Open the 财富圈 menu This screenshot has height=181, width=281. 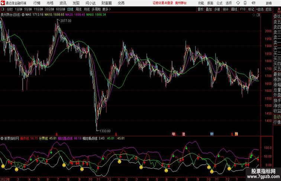pyautogui.click(x=106, y=3)
